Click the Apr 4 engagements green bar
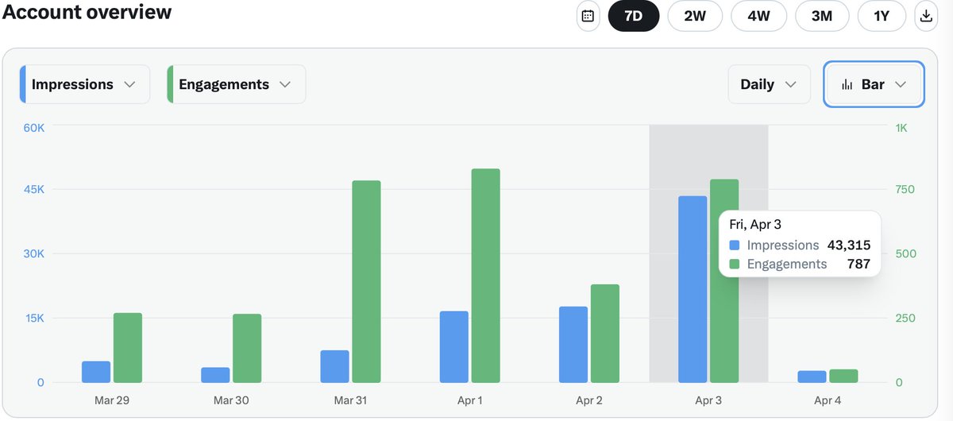The image size is (953, 421). pos(843,376)
